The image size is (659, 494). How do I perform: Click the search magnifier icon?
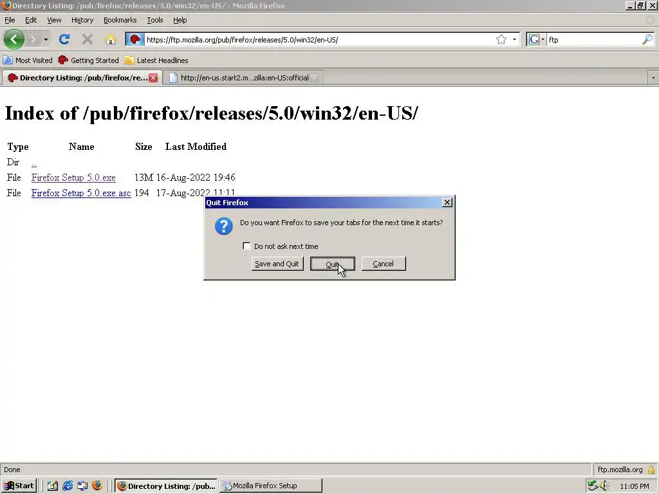coord(647,39)
